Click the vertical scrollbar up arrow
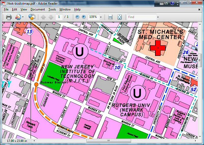Image resolution: width=204 pixels, height=145 pixels. click(200, 24)
